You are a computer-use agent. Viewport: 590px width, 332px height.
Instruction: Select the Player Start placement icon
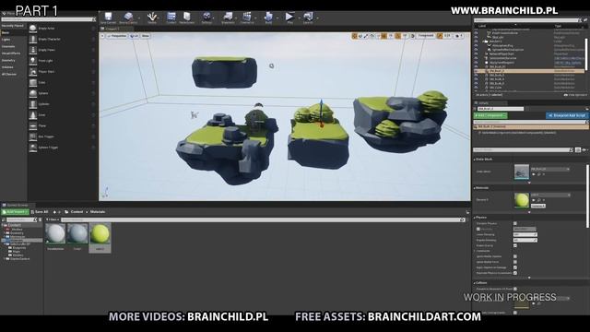pos(33,72)
